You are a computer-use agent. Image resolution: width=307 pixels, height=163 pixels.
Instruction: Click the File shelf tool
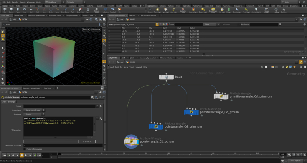tap(120, 10)
